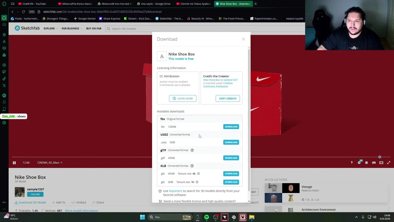
Task: Open Opera GX home sidebar icon
Action: pos(4,18)
